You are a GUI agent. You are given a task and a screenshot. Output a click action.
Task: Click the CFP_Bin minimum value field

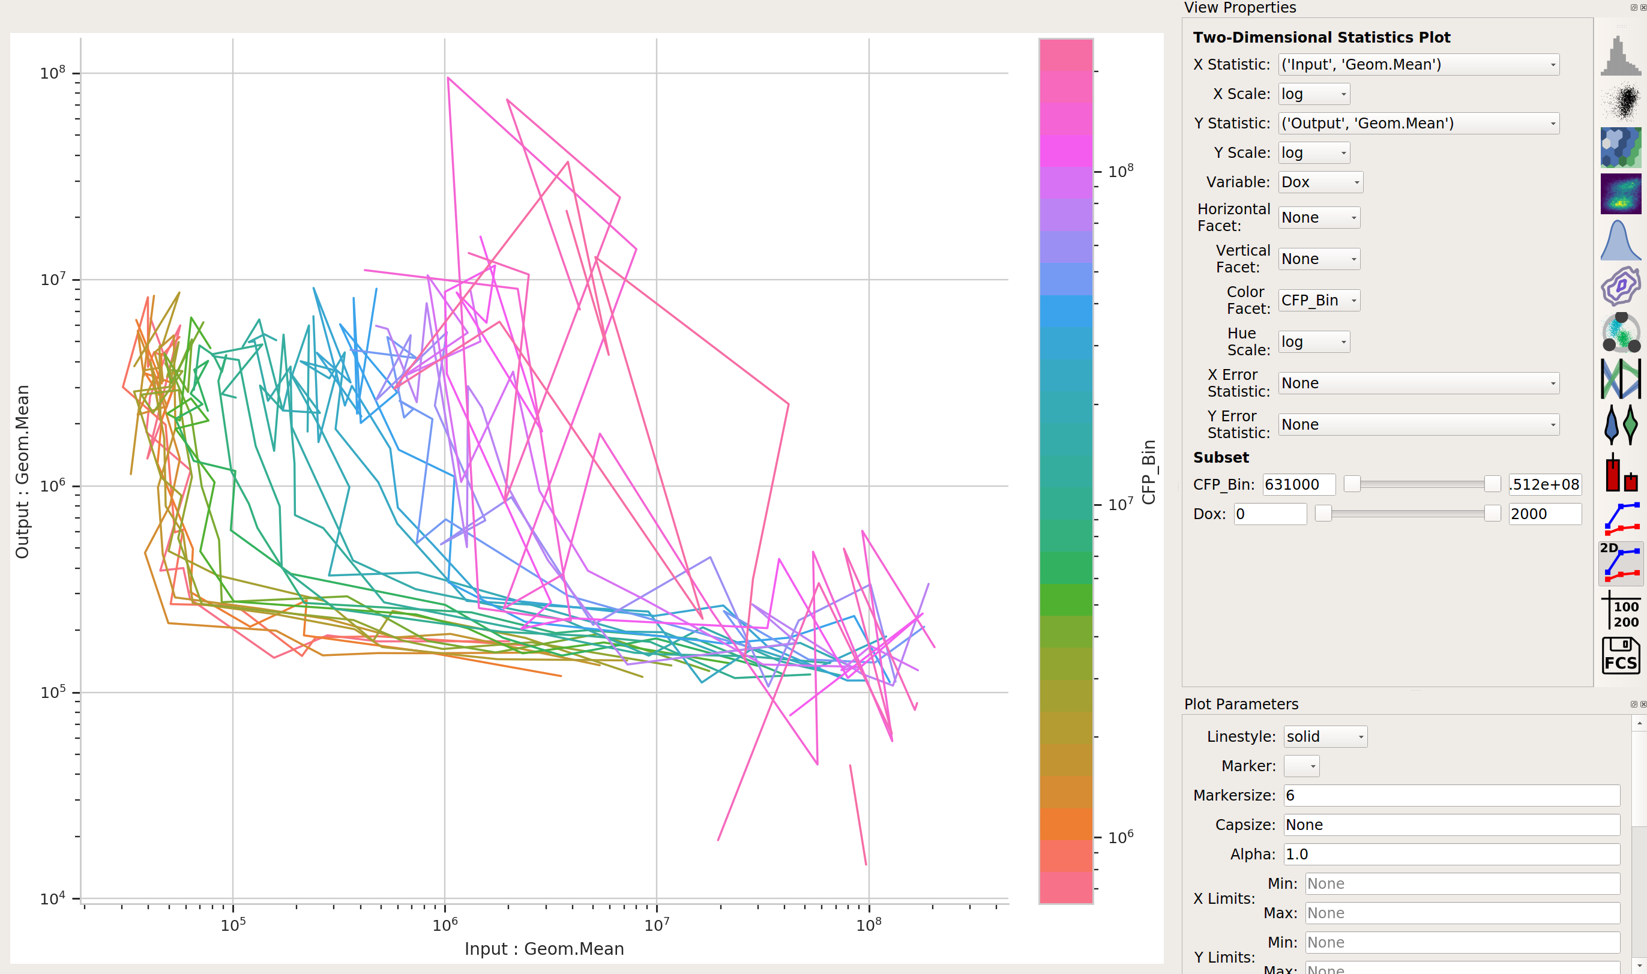tap(1298, 484)
